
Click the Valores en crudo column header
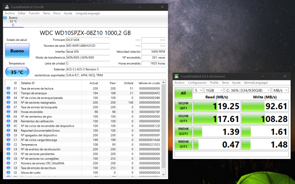coord(149,83)
